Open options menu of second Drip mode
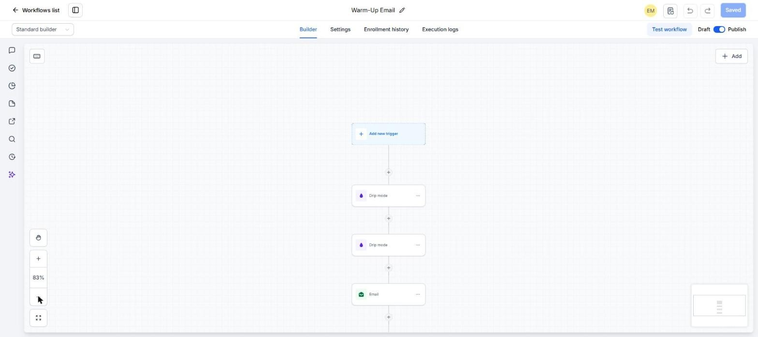This screenshot has width=758, height=337. (418, 245)
